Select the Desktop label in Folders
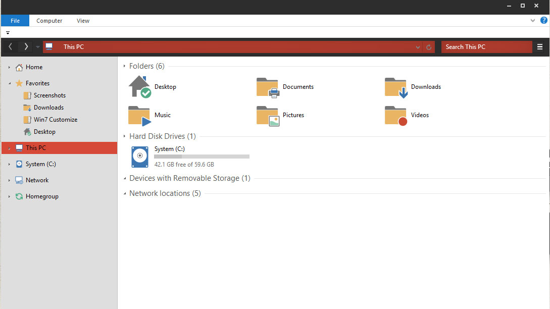The height and width of the screenshot is (309, 550). click(x=165, y=87)
